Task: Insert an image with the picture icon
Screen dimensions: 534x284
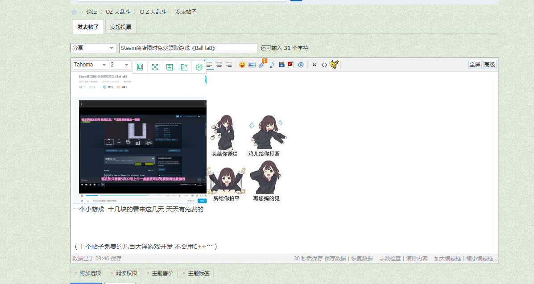Action: click(252, 65)
